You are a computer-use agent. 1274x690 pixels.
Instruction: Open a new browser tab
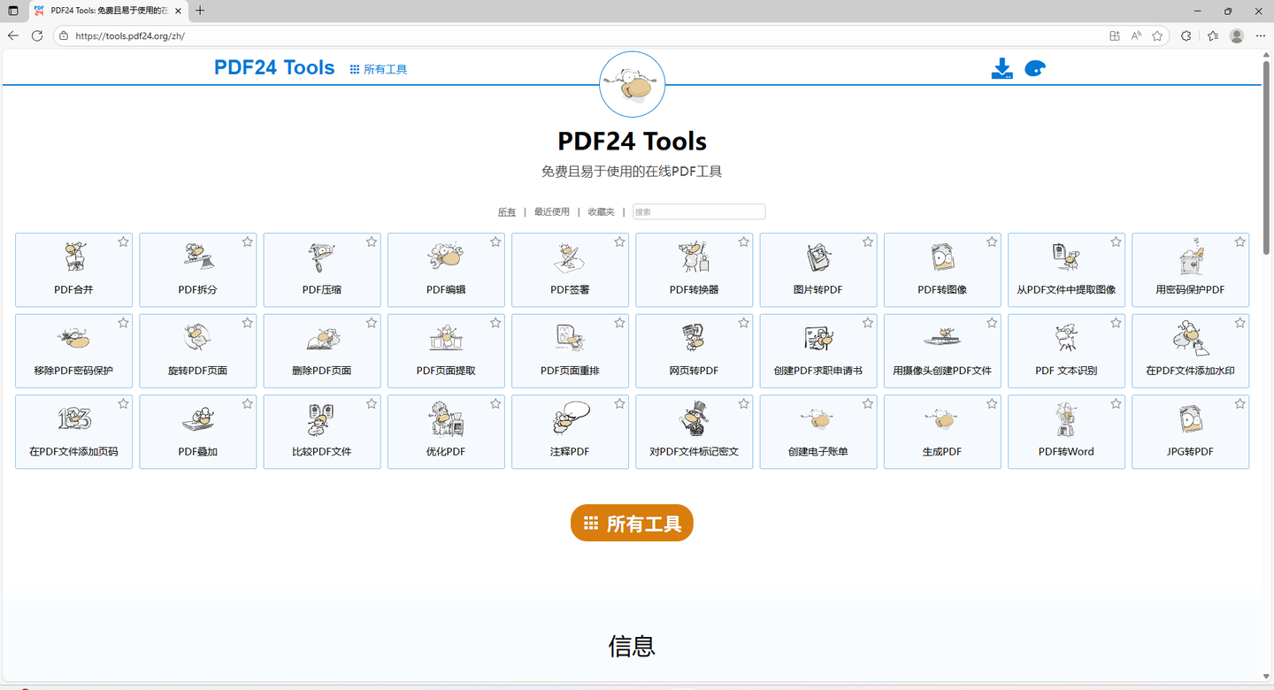coord(200,11)
